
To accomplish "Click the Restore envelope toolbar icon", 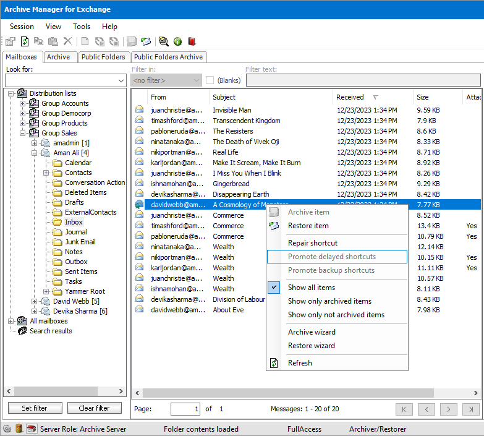I will 146,41.
